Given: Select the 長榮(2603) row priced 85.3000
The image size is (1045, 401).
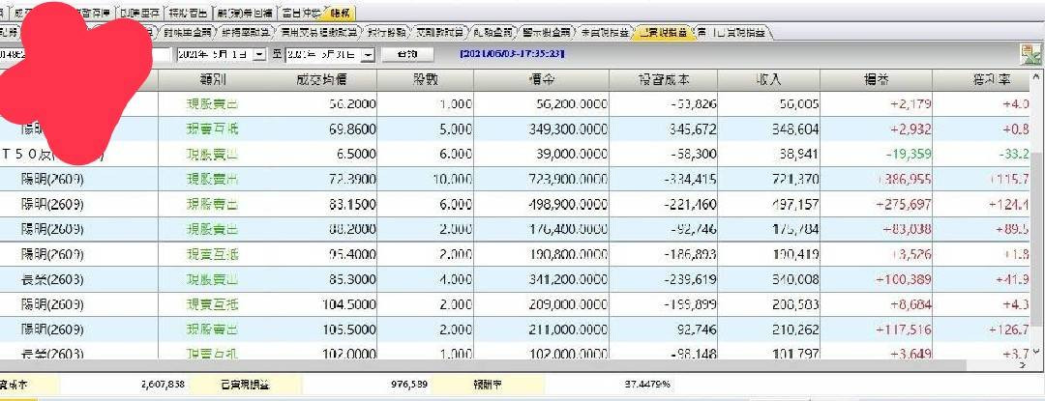Looking at the screenshot, I should click(515, 280).
